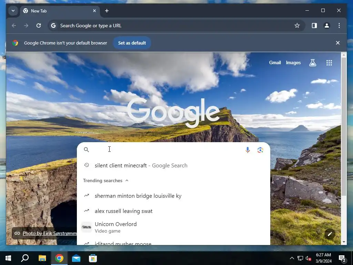
Task: Open File Explorer from taskbar
Action: coord(42,258)
